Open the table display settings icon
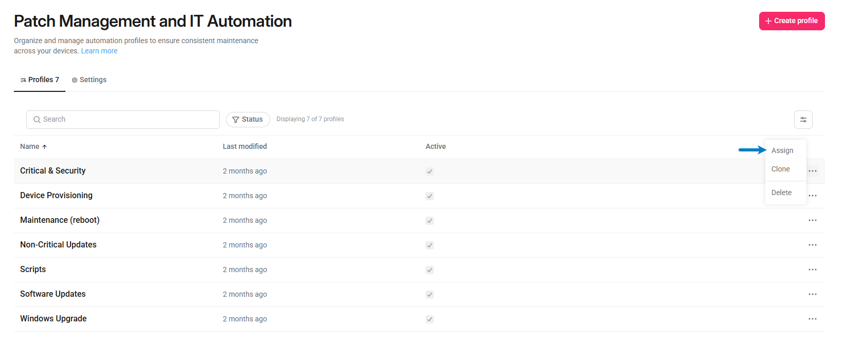 [x=803, y=120]
